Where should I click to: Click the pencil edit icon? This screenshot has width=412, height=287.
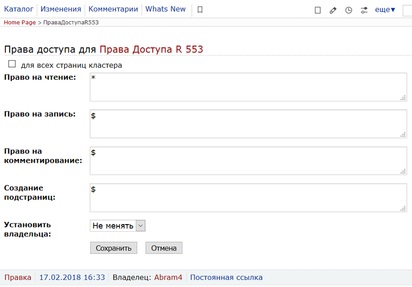pos(333,10)
